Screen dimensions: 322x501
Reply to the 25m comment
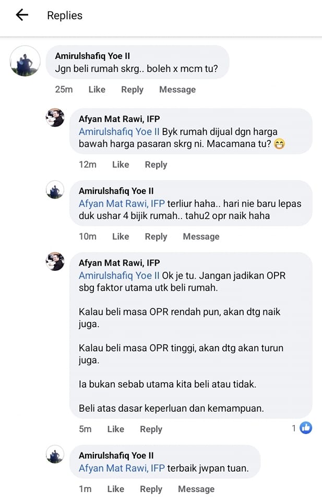(x=132, y=90)
